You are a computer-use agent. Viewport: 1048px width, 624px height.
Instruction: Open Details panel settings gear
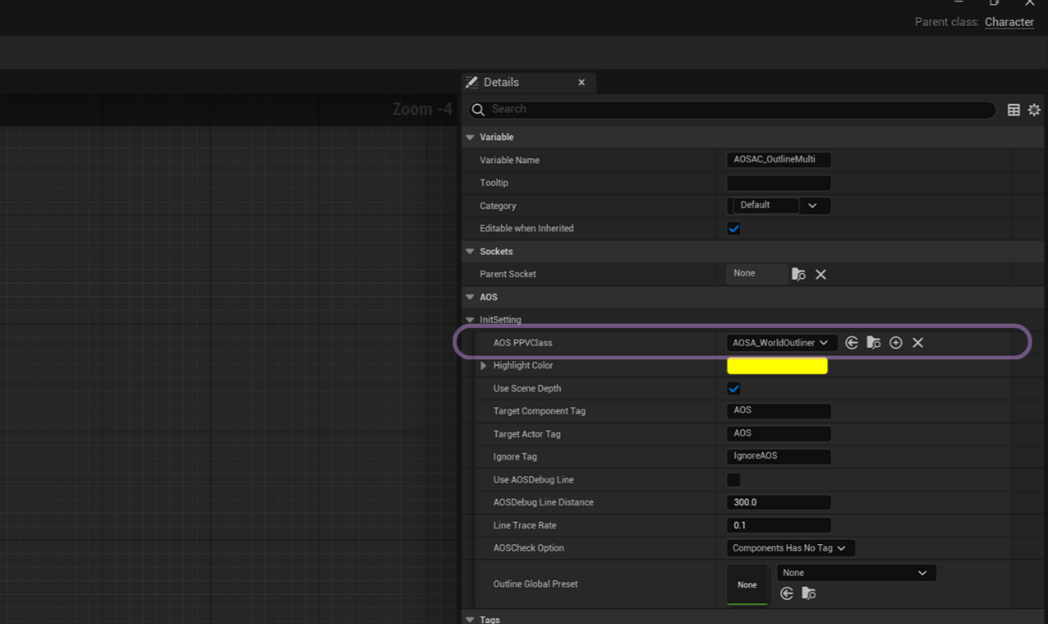click(x=1034, y=110)
